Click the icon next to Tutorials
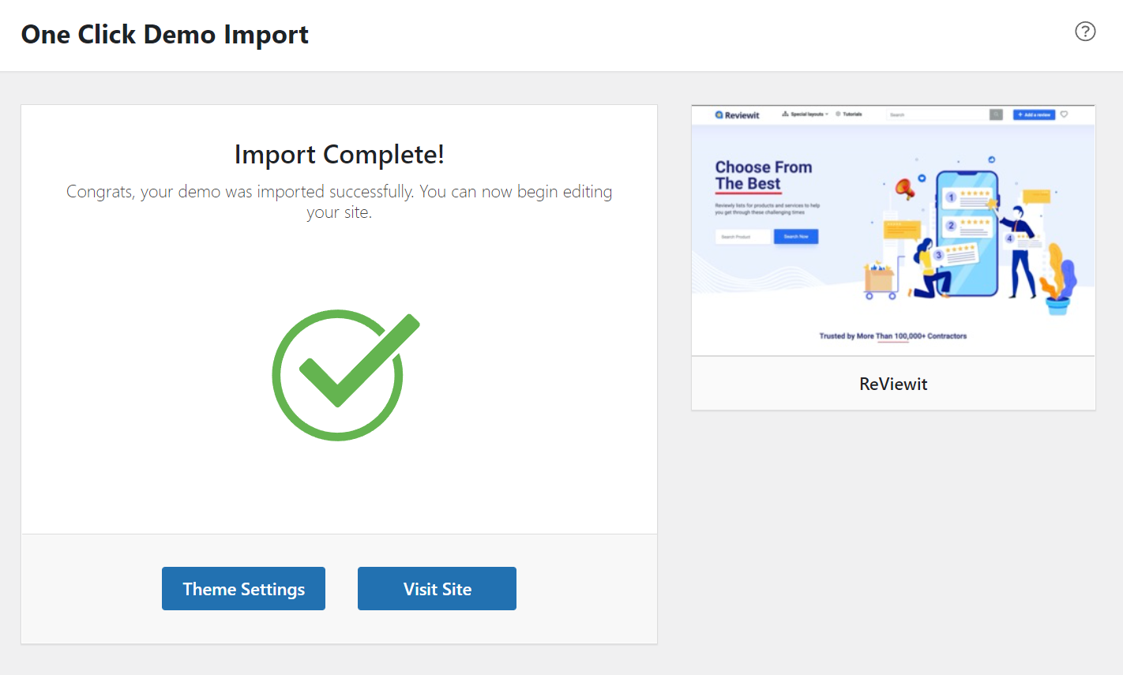Viewport: 1123px width, 675px height. pyautogui.click(x=838, y=114)
